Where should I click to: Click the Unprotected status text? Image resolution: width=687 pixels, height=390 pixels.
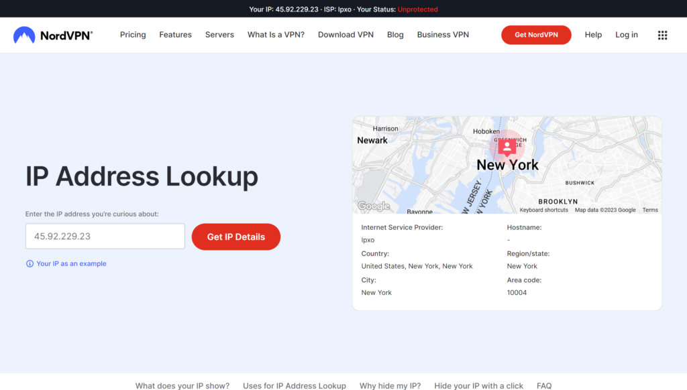pyautogui.click(x=417, y=9)
